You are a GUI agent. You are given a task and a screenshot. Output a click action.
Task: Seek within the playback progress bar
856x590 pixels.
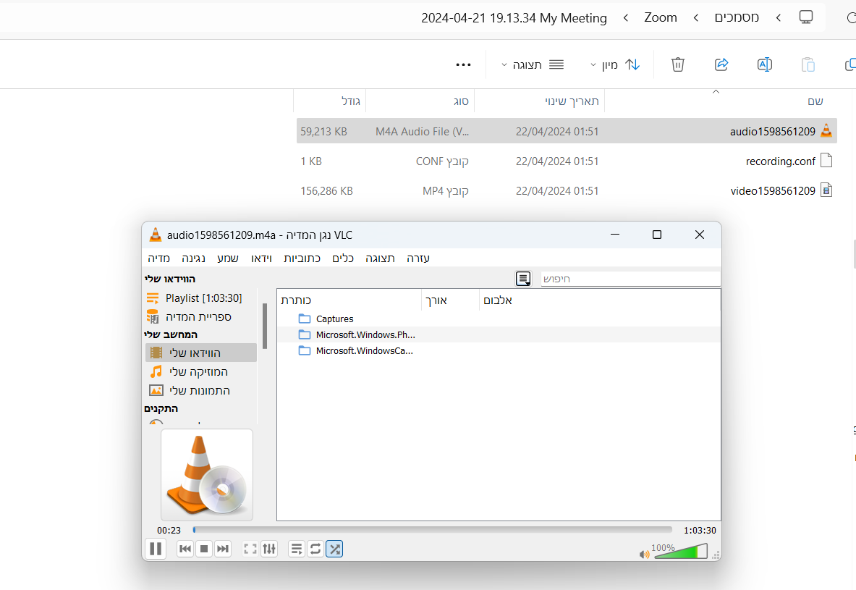click(433, 530)
